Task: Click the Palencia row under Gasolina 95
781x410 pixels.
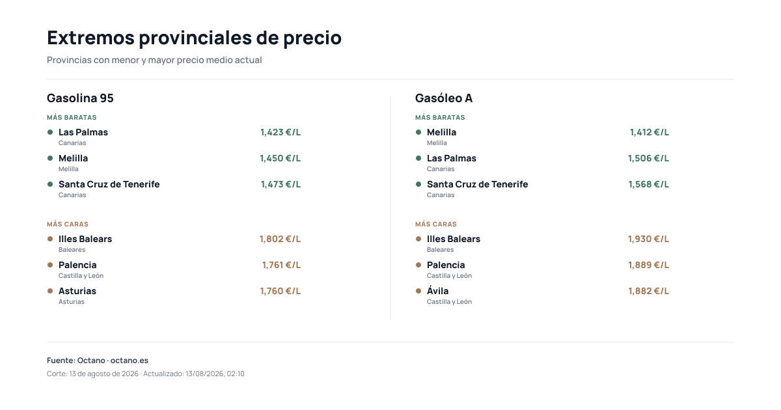Action: pos(174,269)
